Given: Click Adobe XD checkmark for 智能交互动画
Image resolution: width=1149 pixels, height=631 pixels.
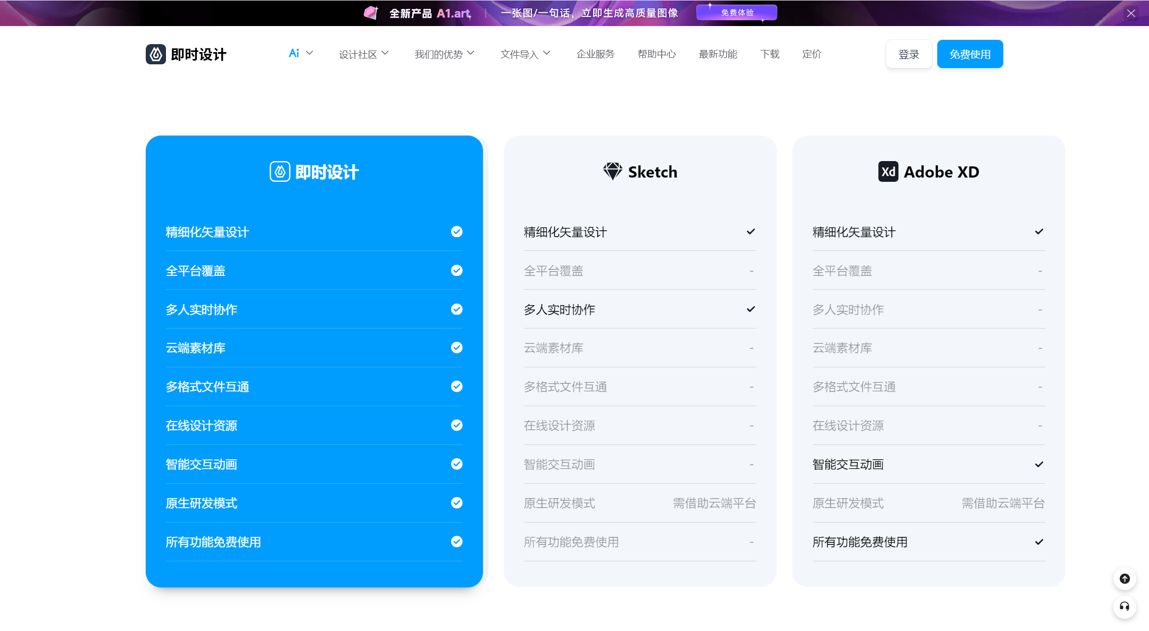Looking at the screenshot, I should (x=1039, y=465).
